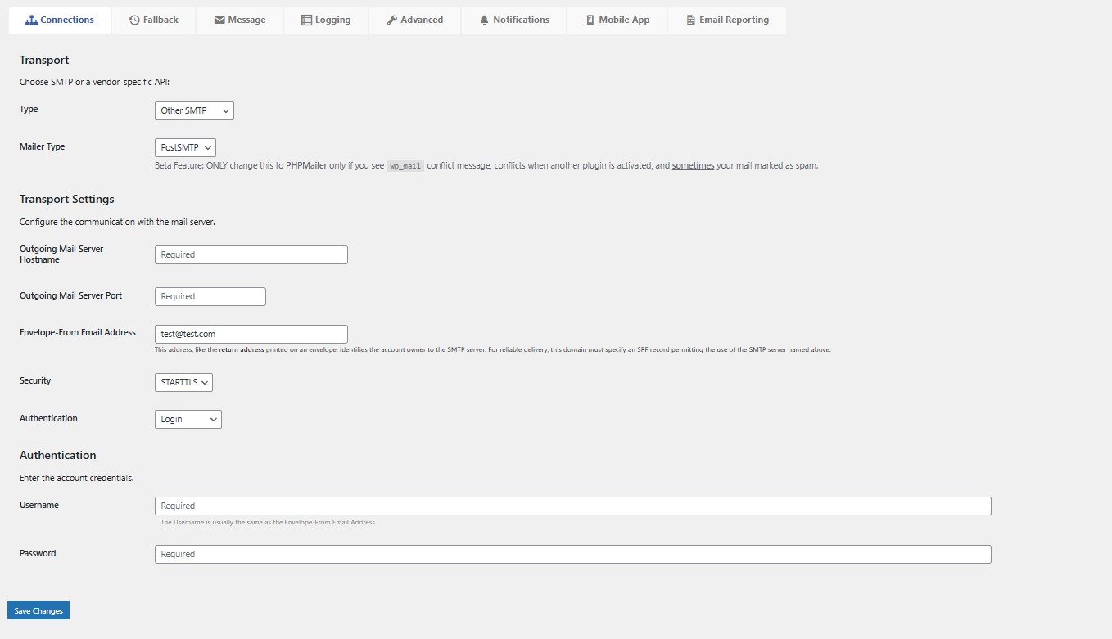Click the underlined sometimes link

pyautogui.click(x=693, y=164)
